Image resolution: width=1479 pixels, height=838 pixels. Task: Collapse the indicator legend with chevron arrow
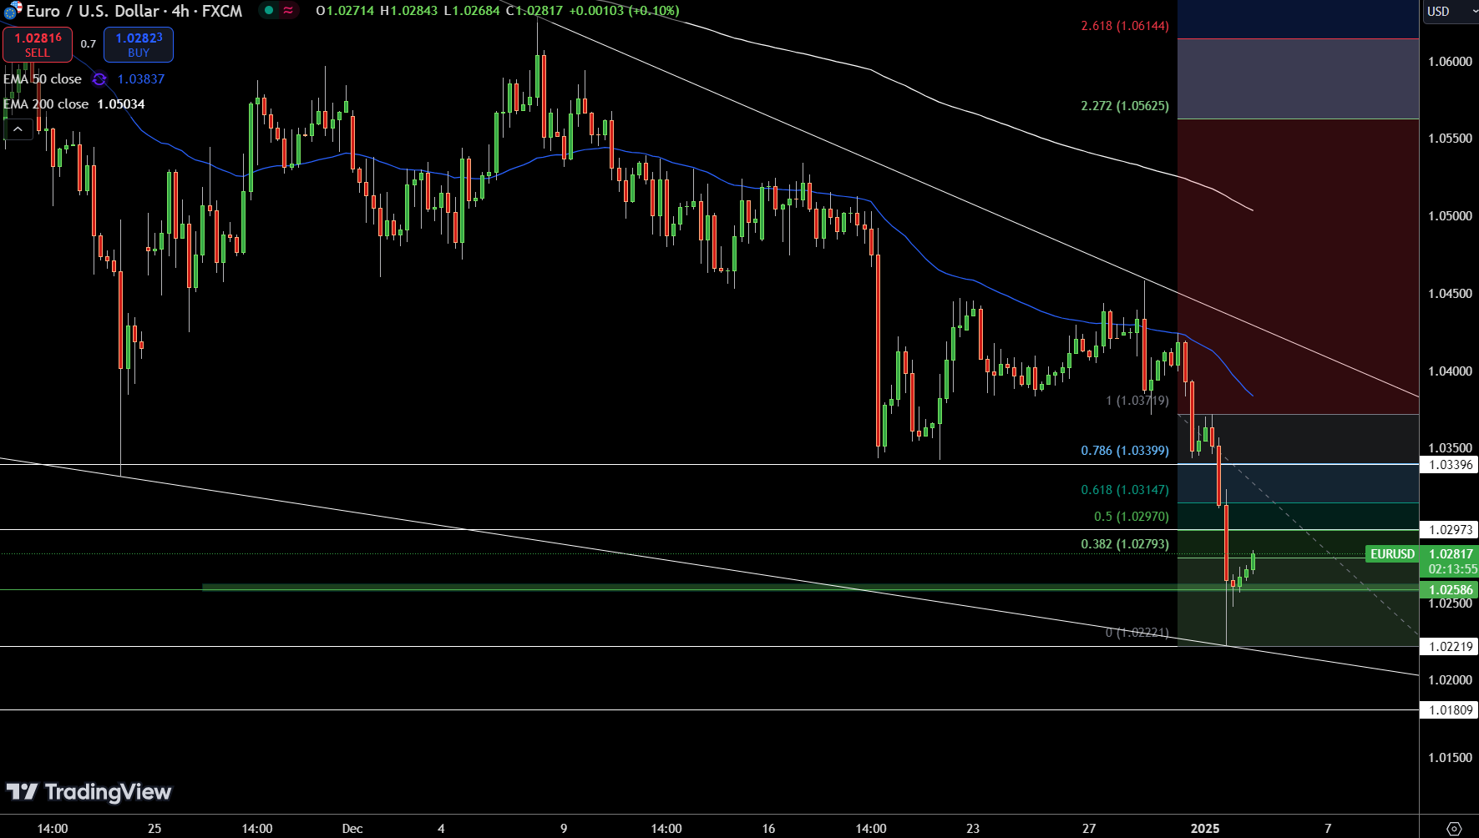pos(18,129)
